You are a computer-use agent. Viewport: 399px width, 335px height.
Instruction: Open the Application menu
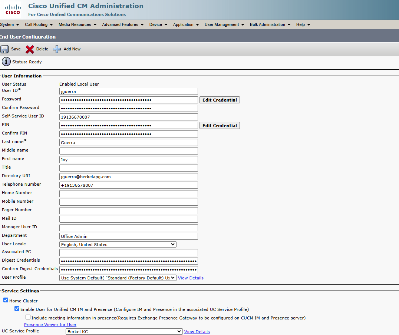pyautogui.click(x=186, y=25)
